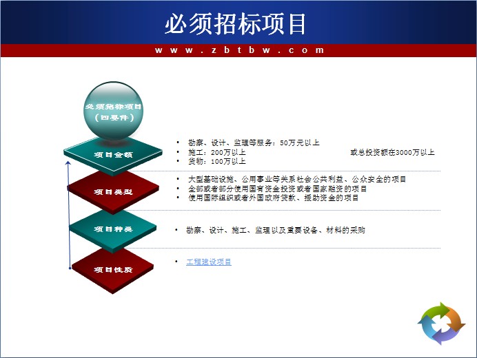Click the bullet about 国有资金投资或者国家融资

tap(277, 189)
